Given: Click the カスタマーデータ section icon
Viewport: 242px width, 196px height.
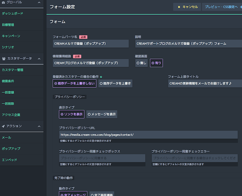Looking at the screenshot, I should [x=4, y=58].
